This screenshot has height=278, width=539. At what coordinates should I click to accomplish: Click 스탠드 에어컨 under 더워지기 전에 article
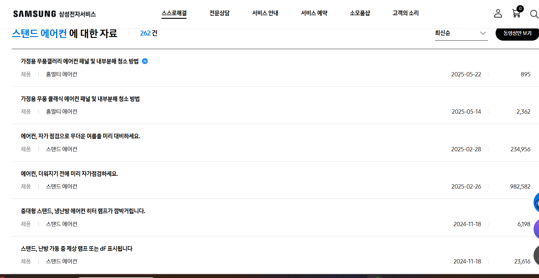click(62, 186)
